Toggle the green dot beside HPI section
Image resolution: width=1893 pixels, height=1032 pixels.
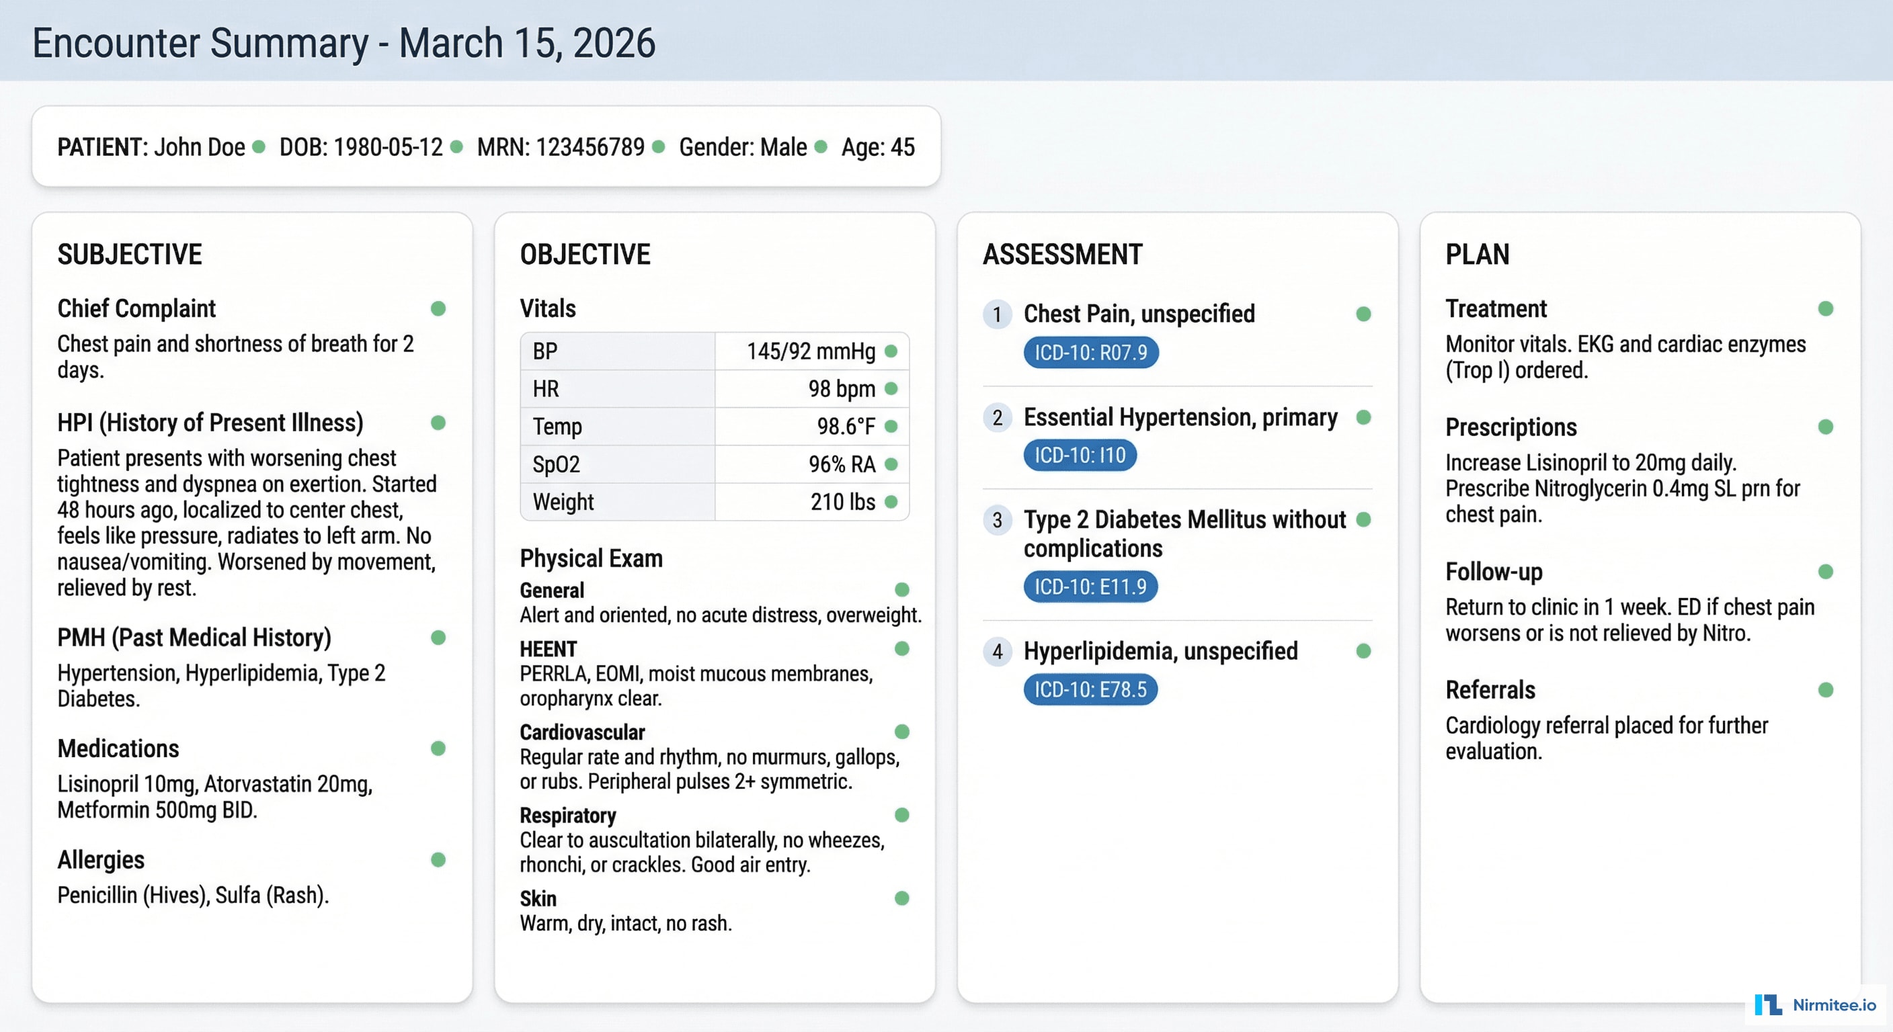(x=439, y=423)
